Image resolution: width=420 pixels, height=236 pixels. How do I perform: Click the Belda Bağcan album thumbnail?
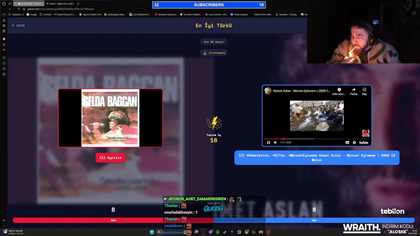(x=110, y=118)
